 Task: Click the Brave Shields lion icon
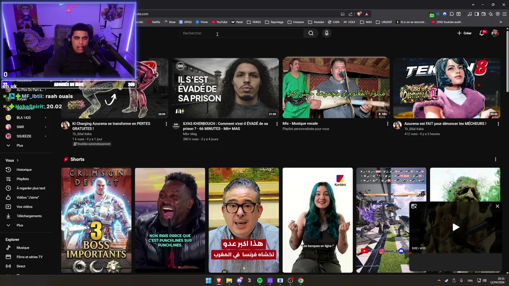(359, 14)
